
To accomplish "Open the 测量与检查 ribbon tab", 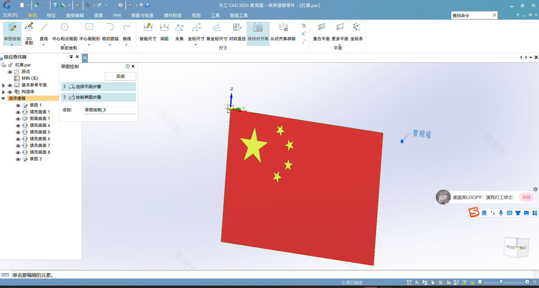I will point(142,15).
